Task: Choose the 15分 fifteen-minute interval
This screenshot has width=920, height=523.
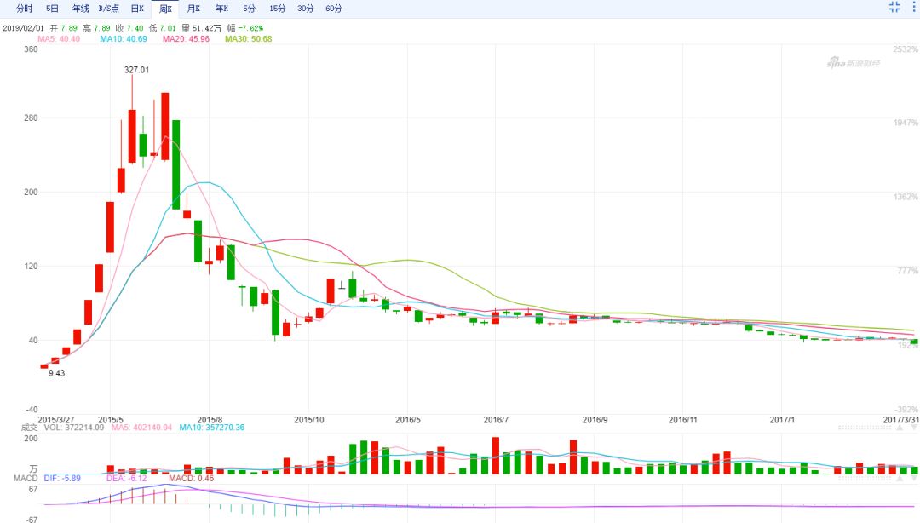Action: click(278, 9)
